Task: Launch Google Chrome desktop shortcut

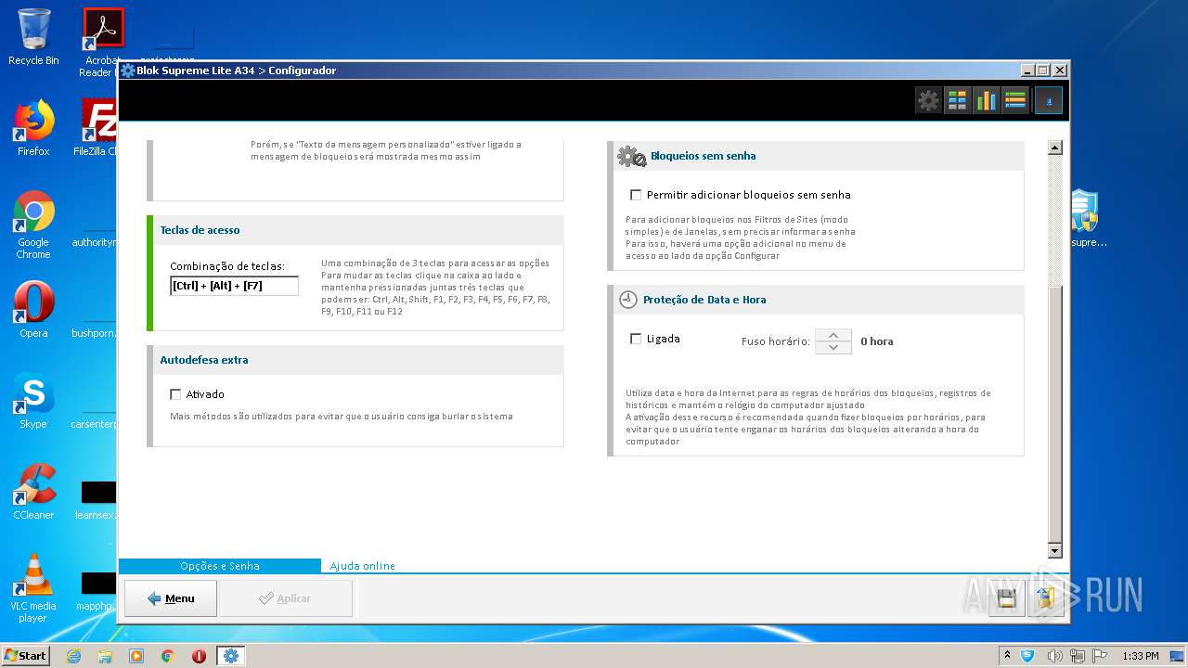Action: 33,225
